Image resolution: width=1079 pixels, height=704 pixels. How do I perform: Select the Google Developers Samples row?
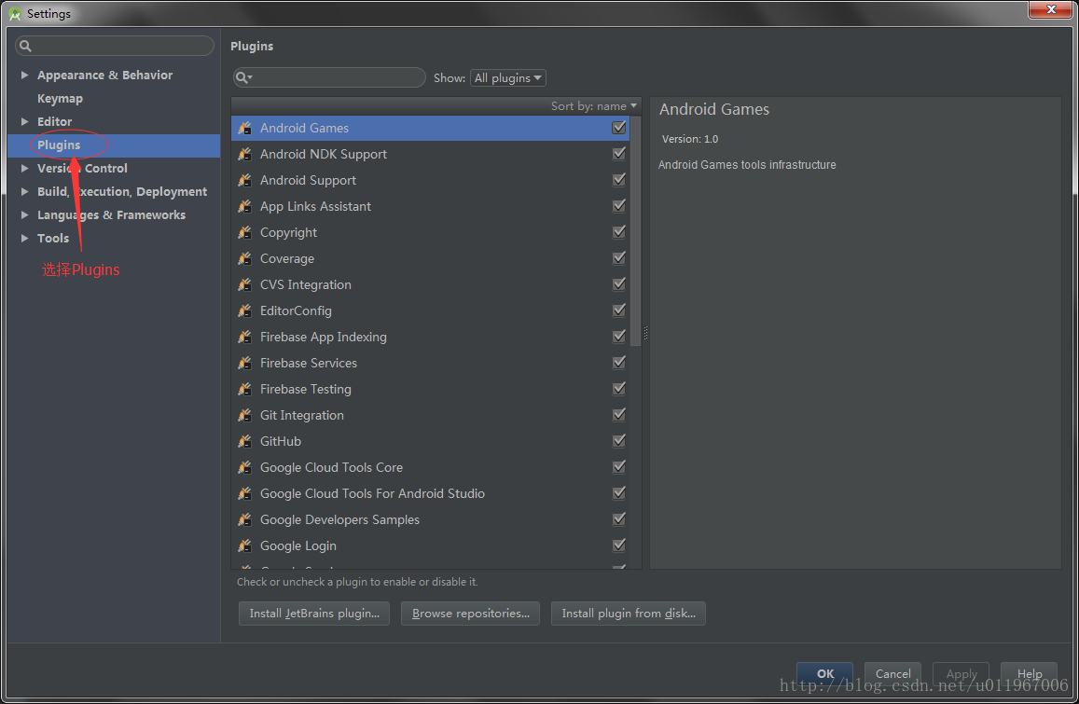pyautogui.click(x=431, y=520)
